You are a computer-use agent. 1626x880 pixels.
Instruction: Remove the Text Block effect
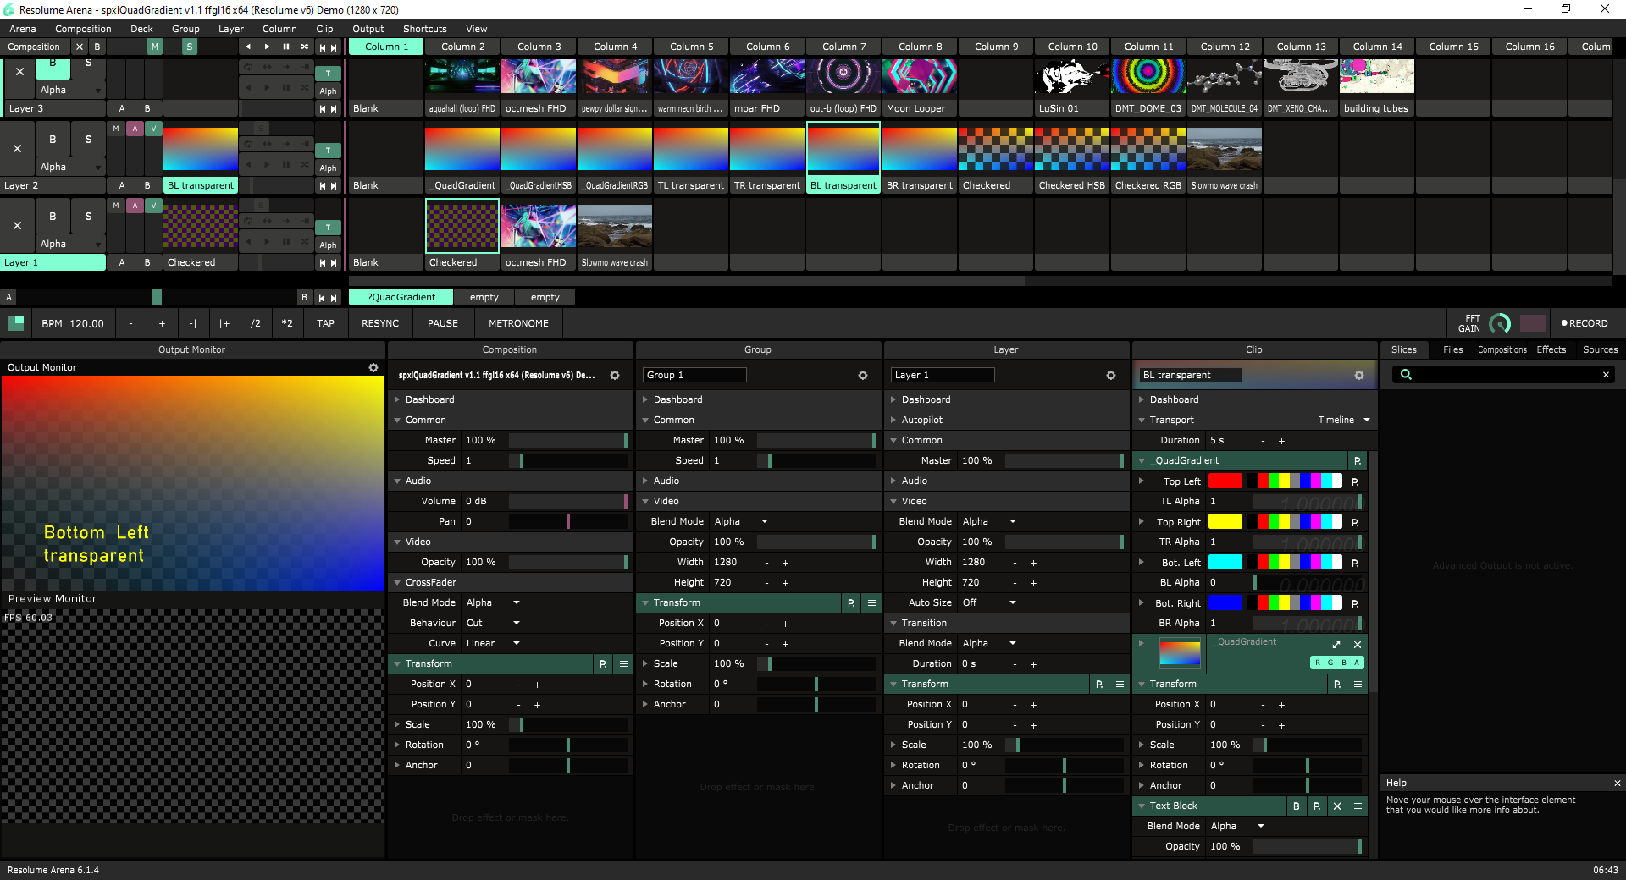pos(1337,806)
